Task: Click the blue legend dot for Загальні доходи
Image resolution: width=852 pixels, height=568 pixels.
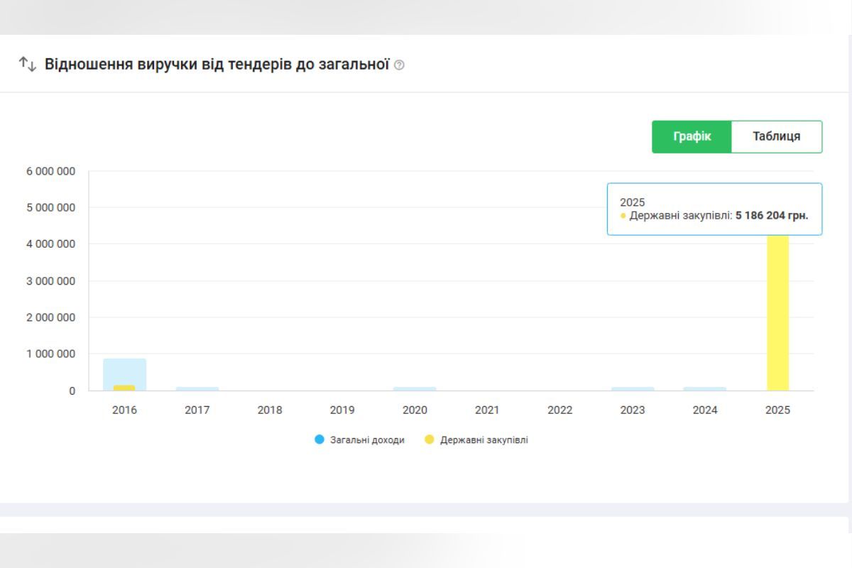Action: [x=319, y=440]
